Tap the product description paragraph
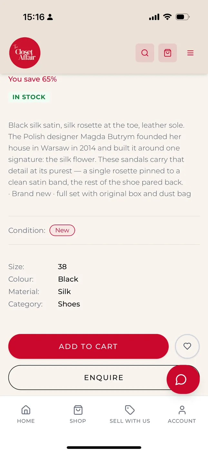 (x=100, y=159)
